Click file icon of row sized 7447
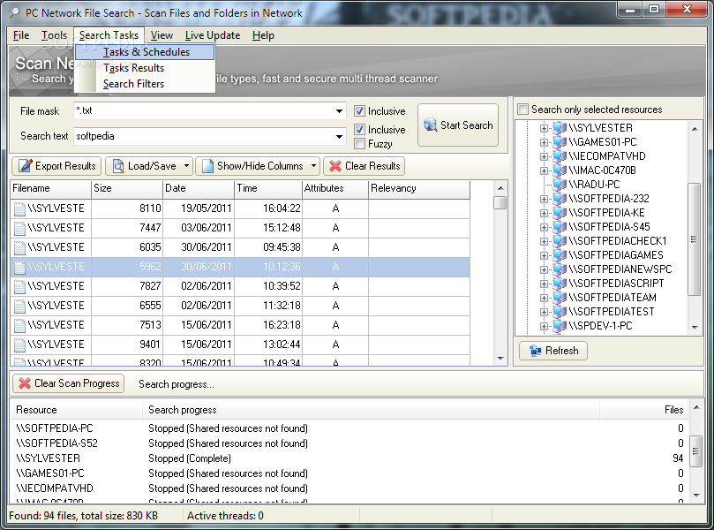The height and width of the screenshot is (530, 714). [19, 228]
